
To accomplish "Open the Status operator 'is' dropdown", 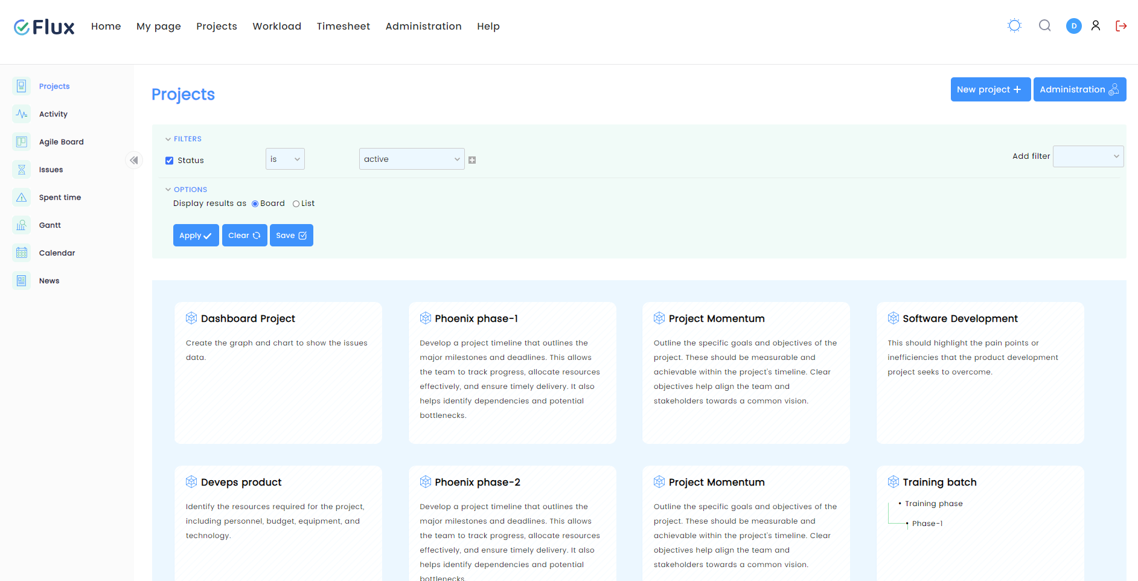I will tap(285, 159).
